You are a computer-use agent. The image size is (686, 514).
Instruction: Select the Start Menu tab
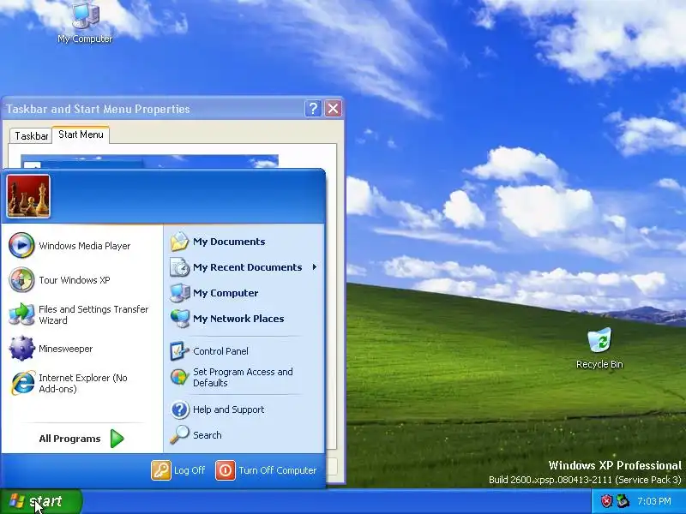pos(81,134)
